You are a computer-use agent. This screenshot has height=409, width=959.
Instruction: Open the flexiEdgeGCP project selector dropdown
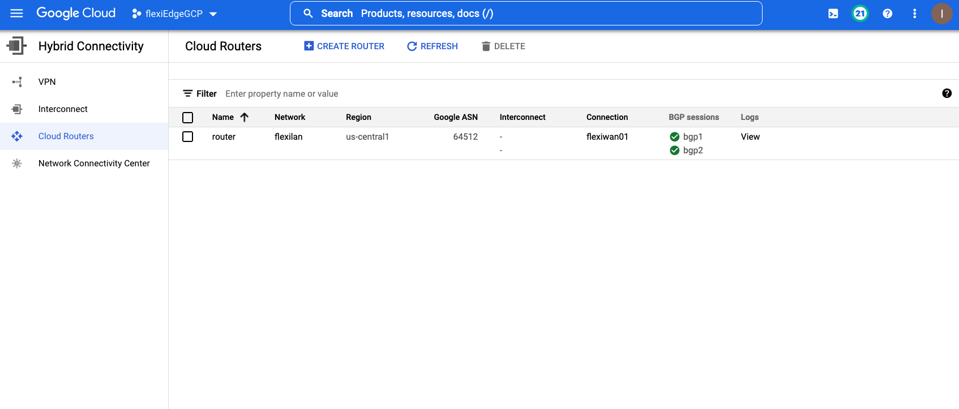174,14
